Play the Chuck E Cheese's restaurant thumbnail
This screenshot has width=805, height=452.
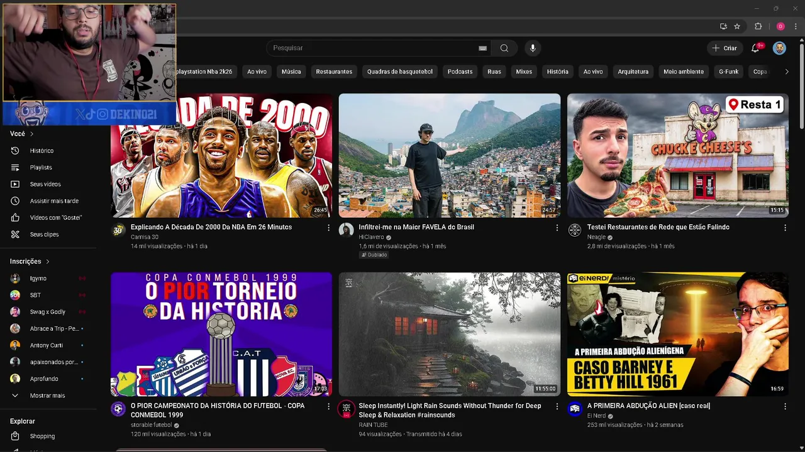[677, 156]
